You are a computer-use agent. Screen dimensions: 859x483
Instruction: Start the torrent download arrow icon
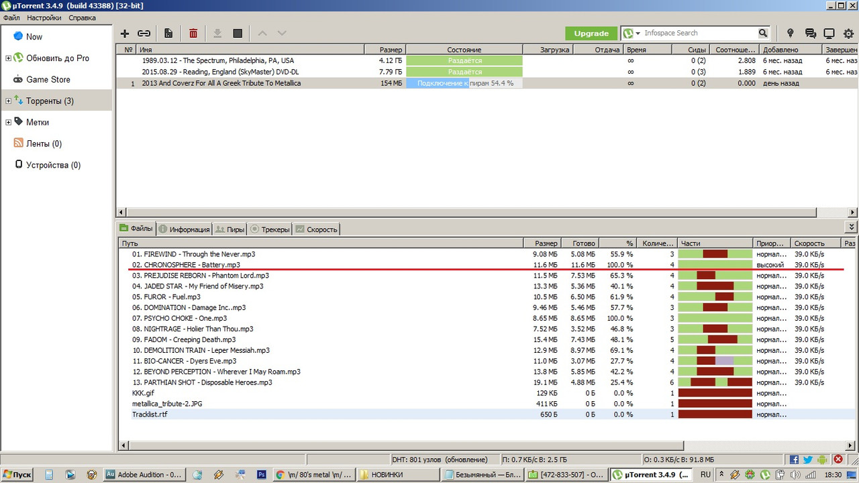click(x=217, y=33)
